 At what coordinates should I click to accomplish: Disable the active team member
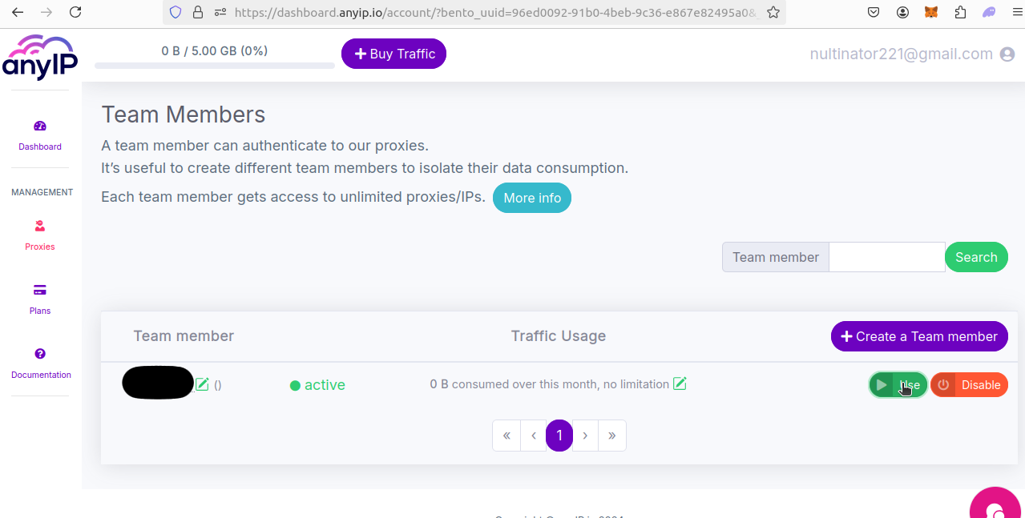(969, 385)
